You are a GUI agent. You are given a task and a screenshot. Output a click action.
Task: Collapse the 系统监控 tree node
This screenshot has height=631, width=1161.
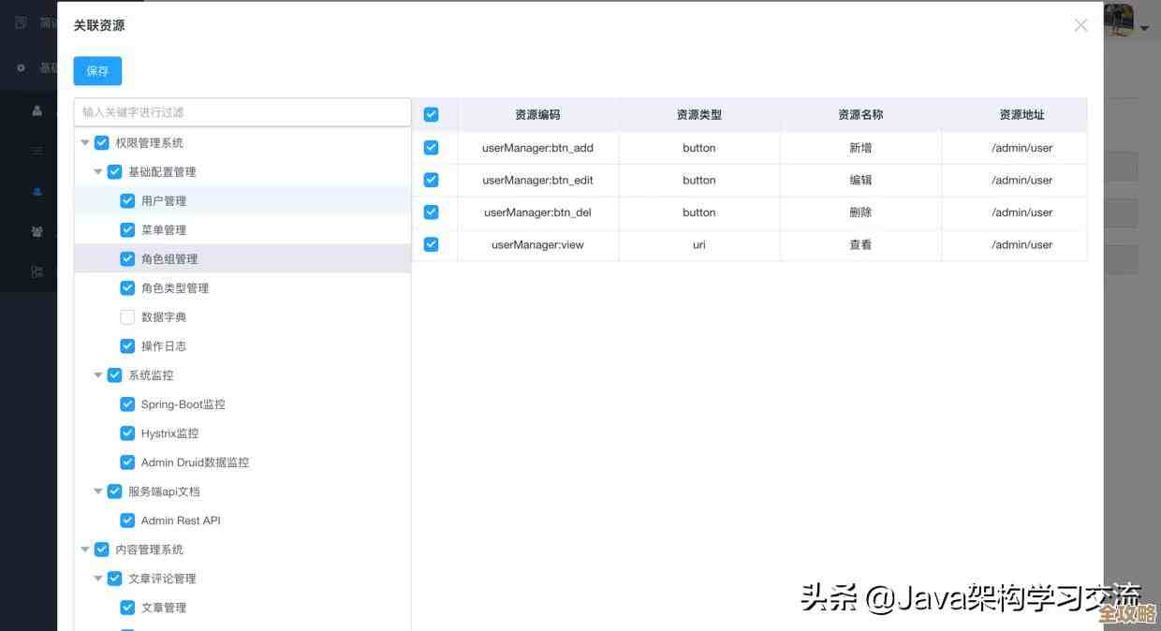click(x=98, y=374)
